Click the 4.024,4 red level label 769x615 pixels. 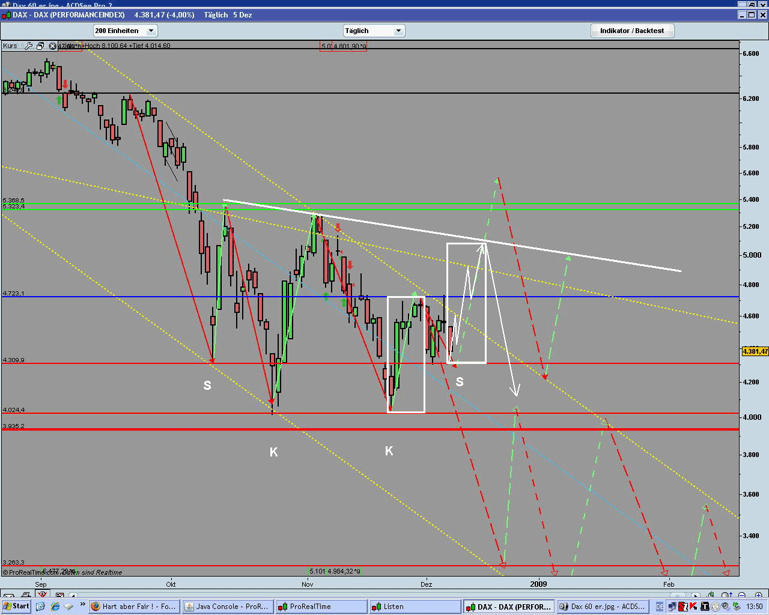[x=13, y=410]
